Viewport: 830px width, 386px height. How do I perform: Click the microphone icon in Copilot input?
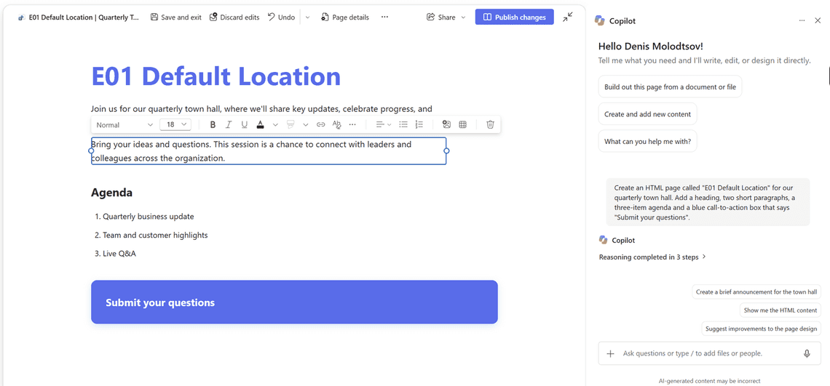(x=807, y=354)
